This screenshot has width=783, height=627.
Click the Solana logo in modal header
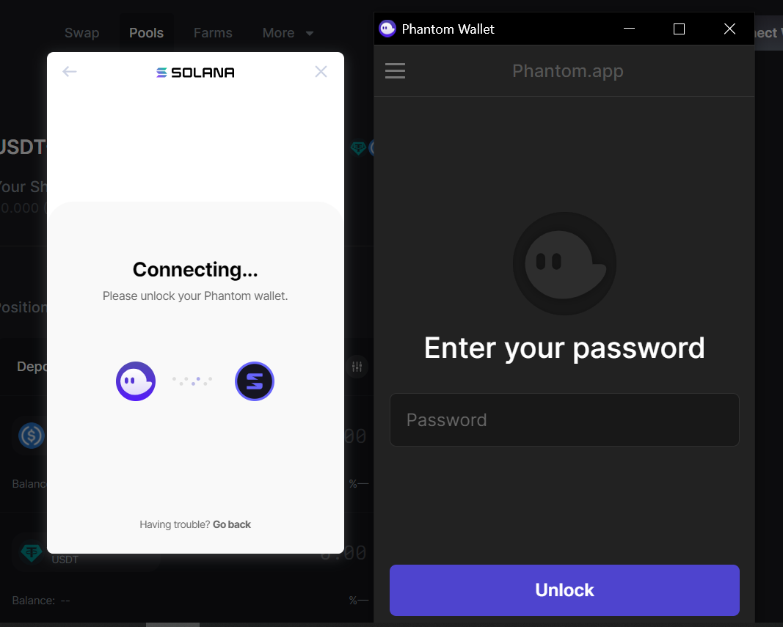[195, 73]
